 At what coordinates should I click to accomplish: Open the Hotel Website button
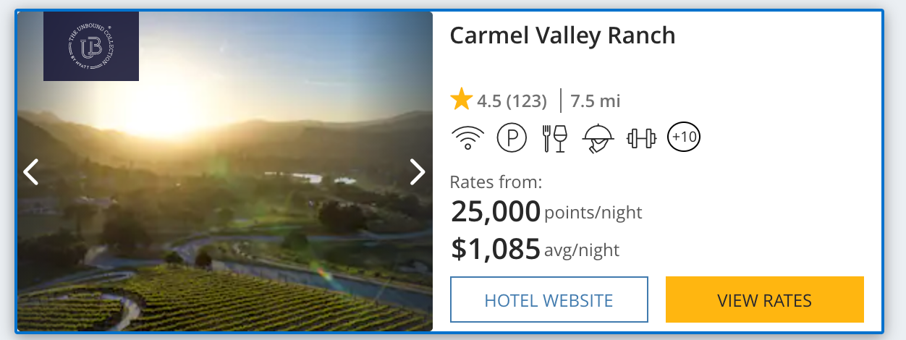click(549, 299)
